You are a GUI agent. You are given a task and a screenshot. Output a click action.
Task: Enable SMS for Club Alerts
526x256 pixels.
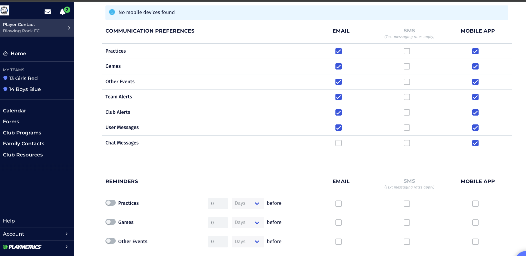pos(407,112)
